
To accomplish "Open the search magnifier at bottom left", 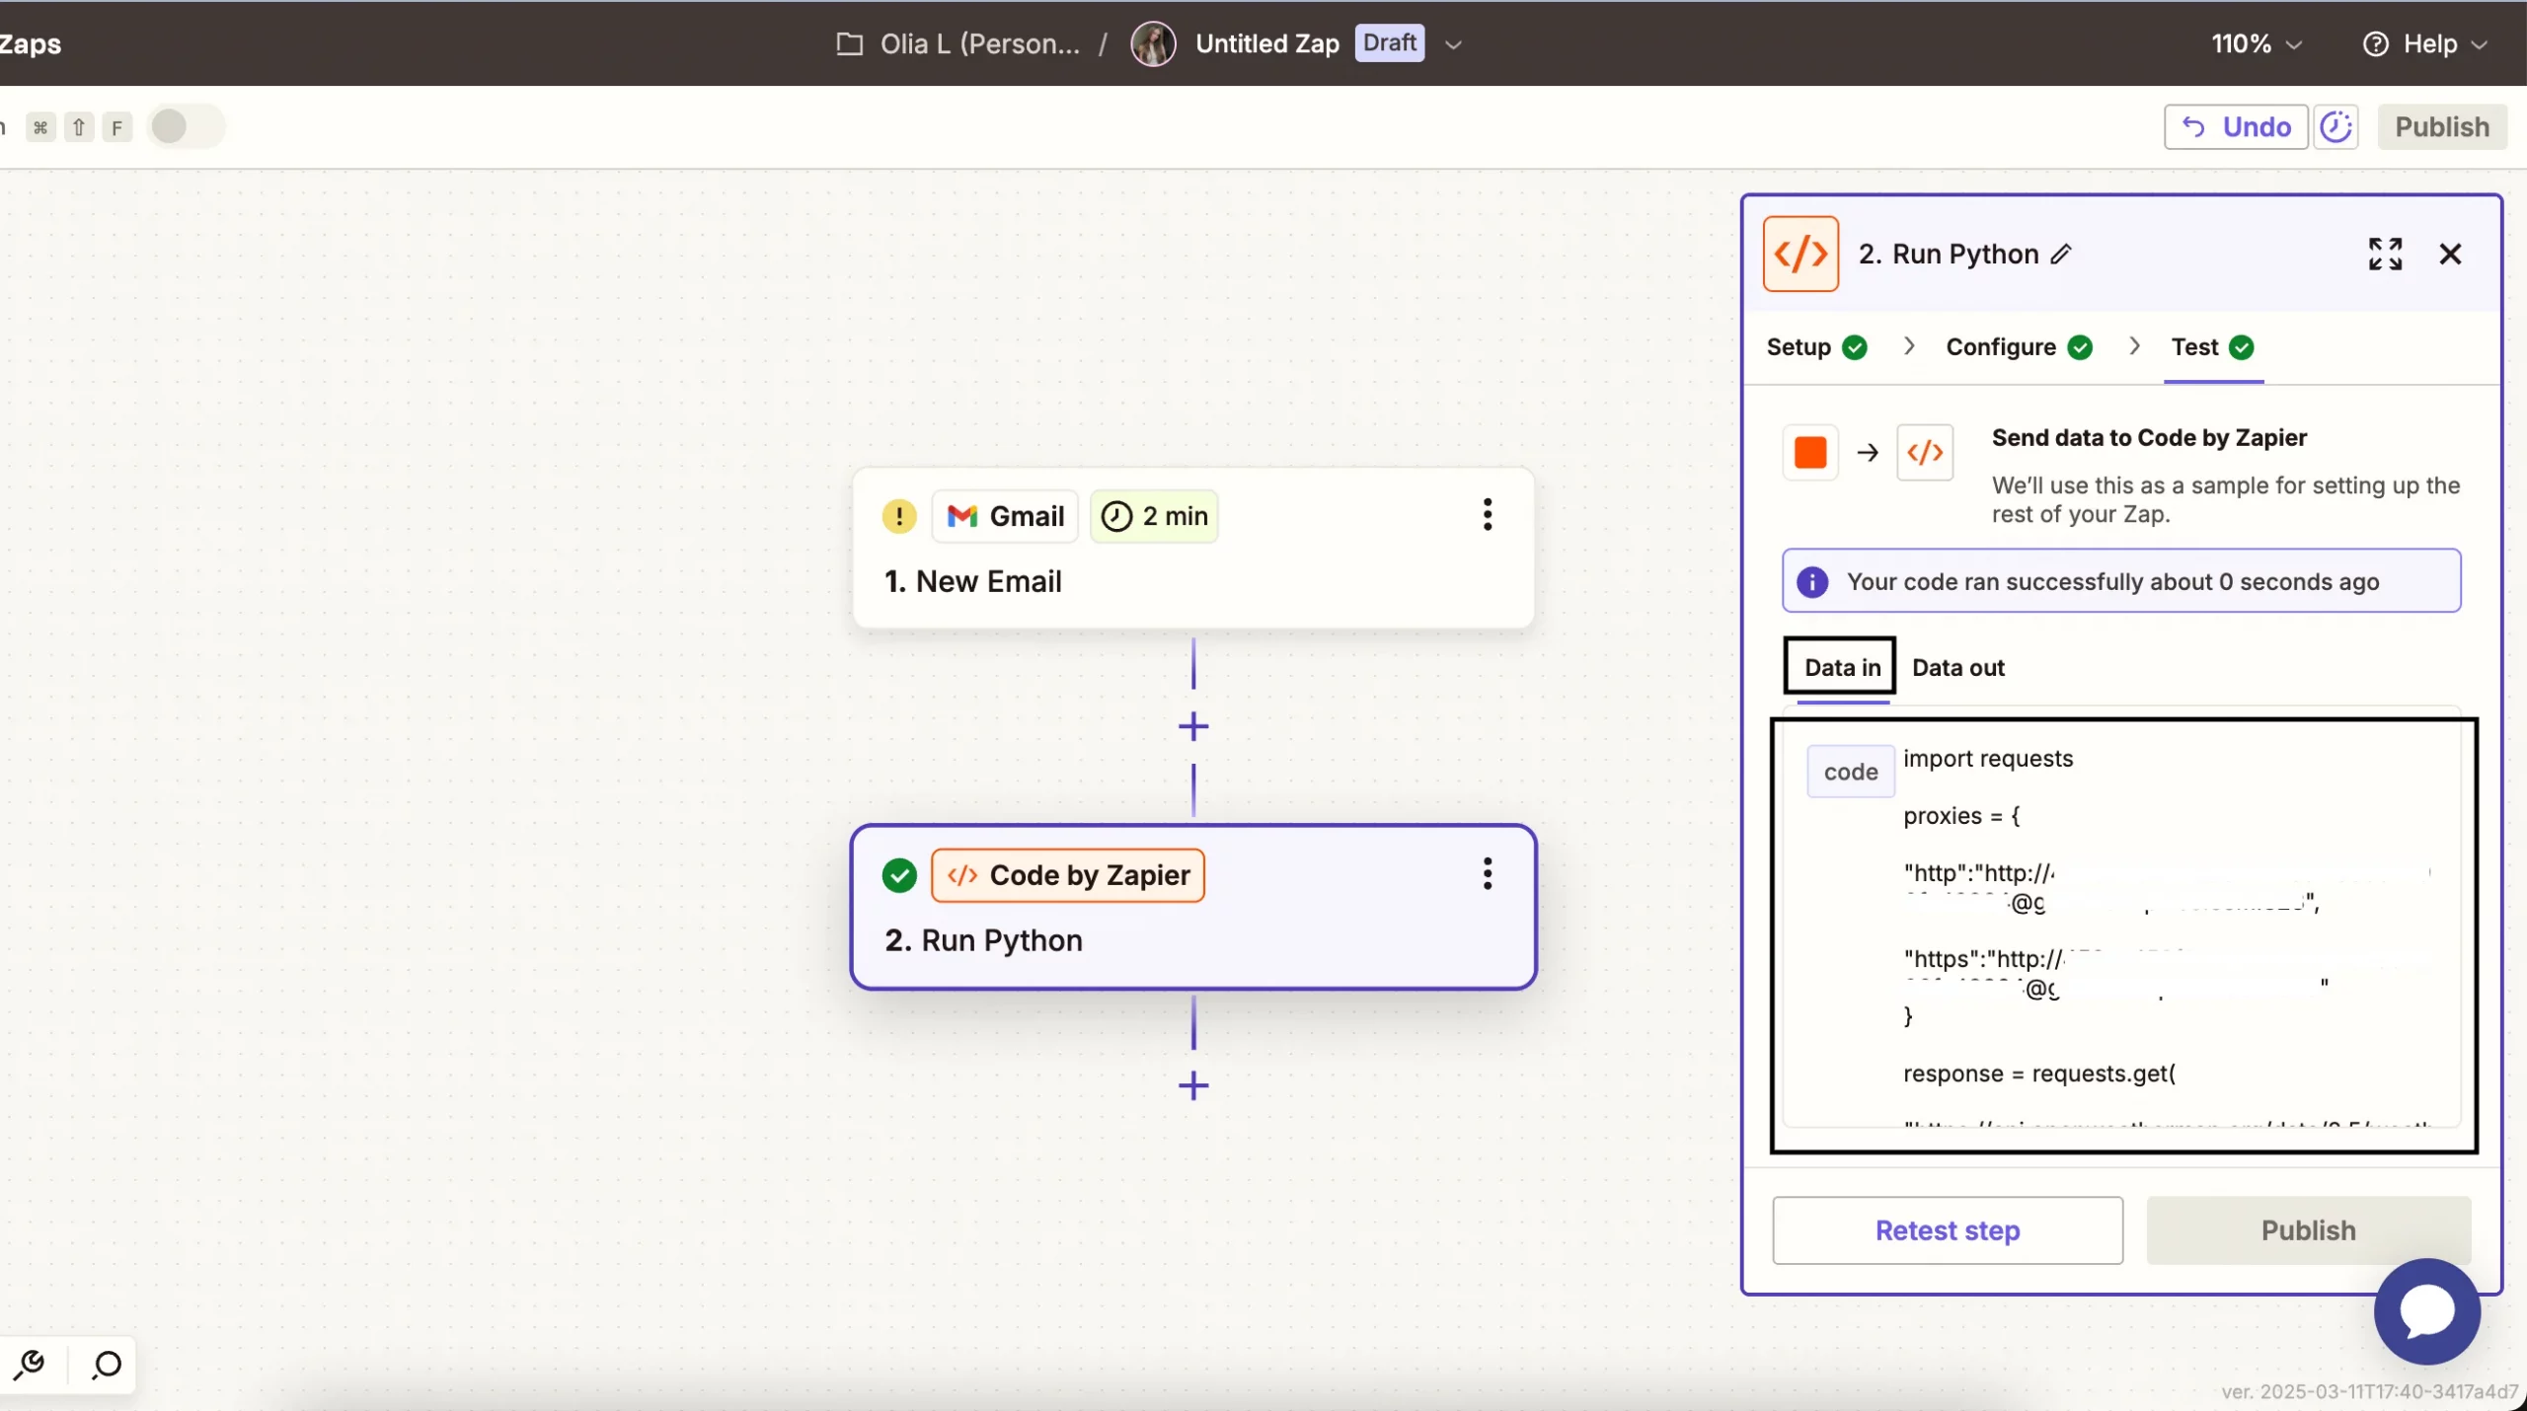I will coord(105,1365).
